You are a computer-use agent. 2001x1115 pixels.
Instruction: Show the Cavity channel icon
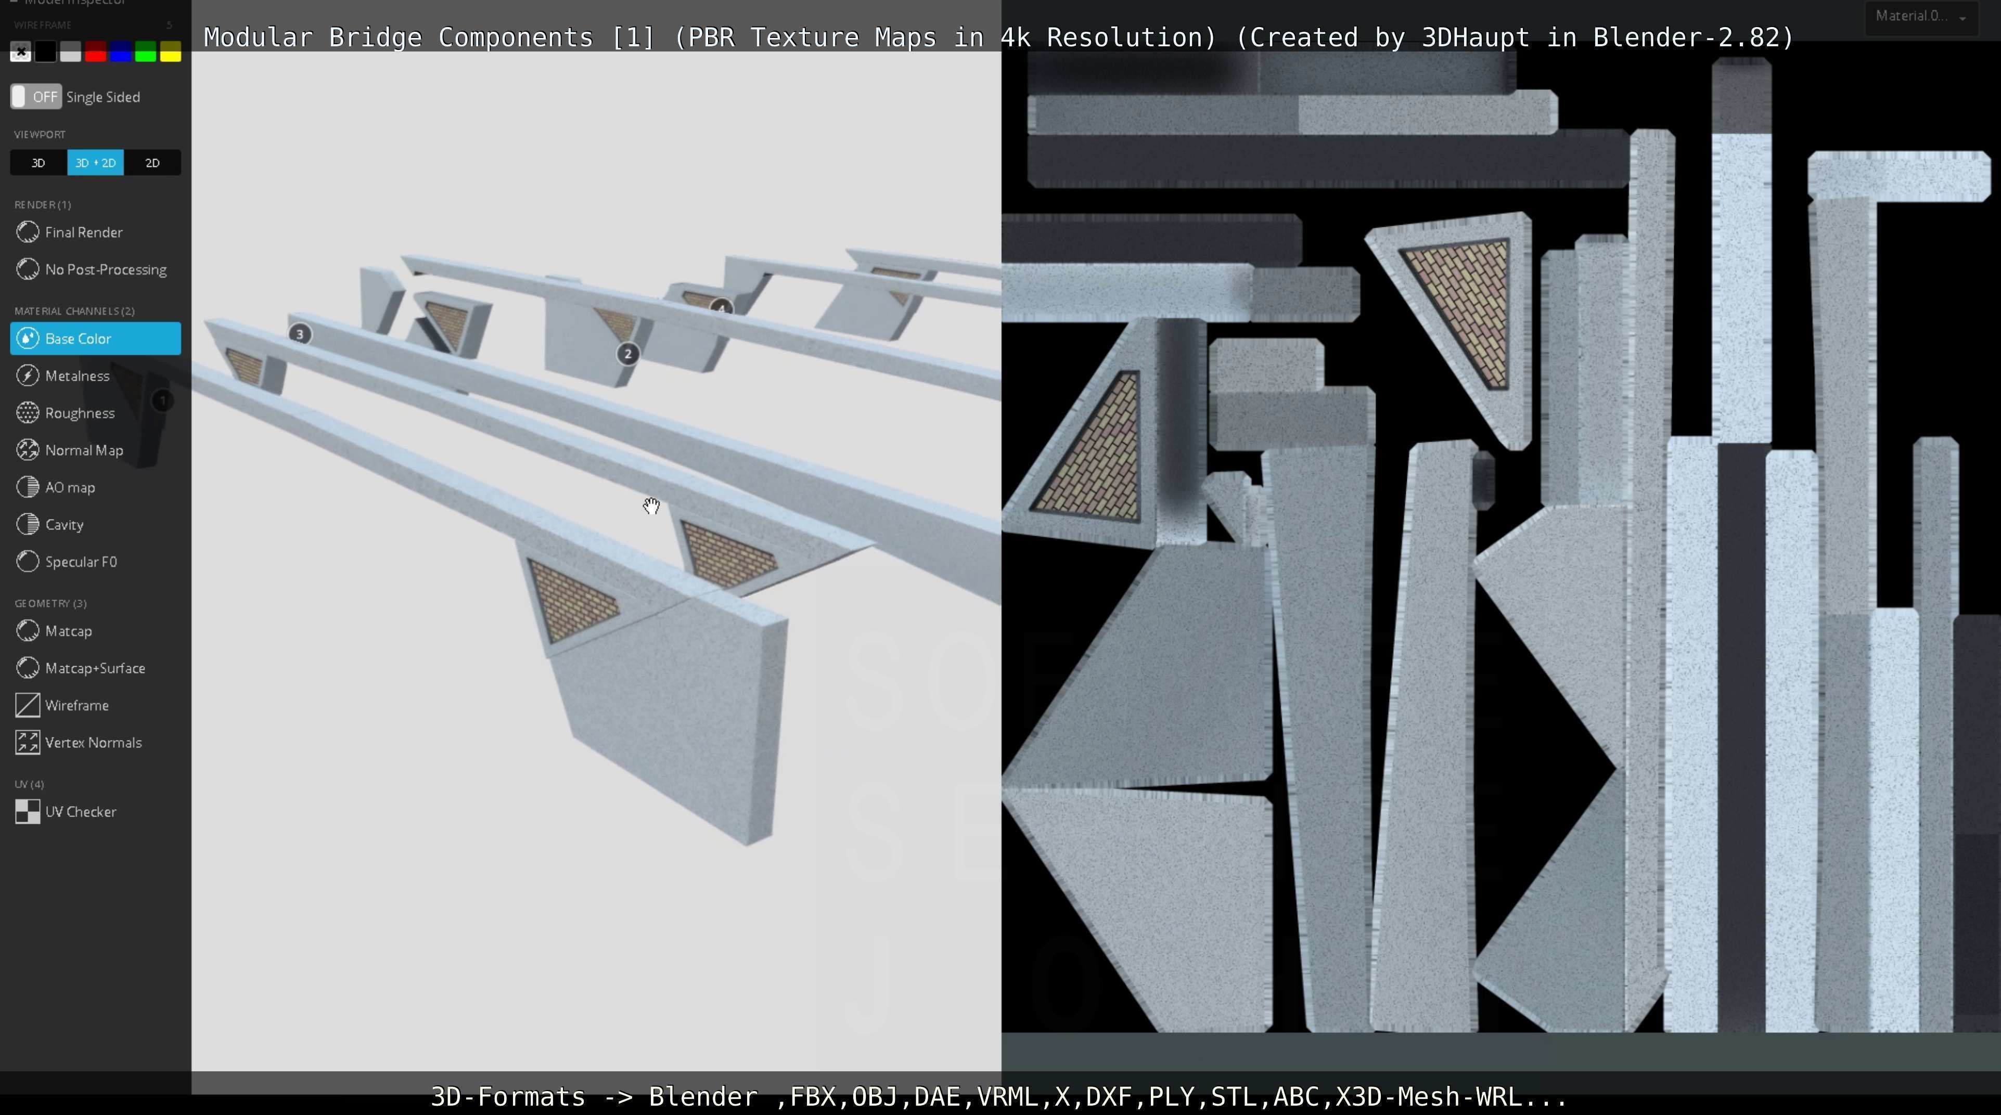pyautogui.click(x=28, y=525)
